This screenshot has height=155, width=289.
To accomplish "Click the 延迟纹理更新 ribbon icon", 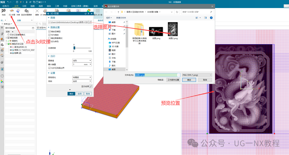I will click(26, 11).
